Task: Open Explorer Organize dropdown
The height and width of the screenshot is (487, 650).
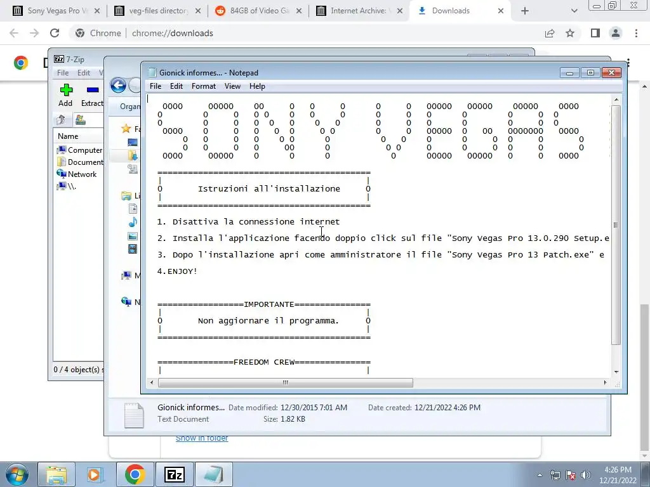Action: 129,107
